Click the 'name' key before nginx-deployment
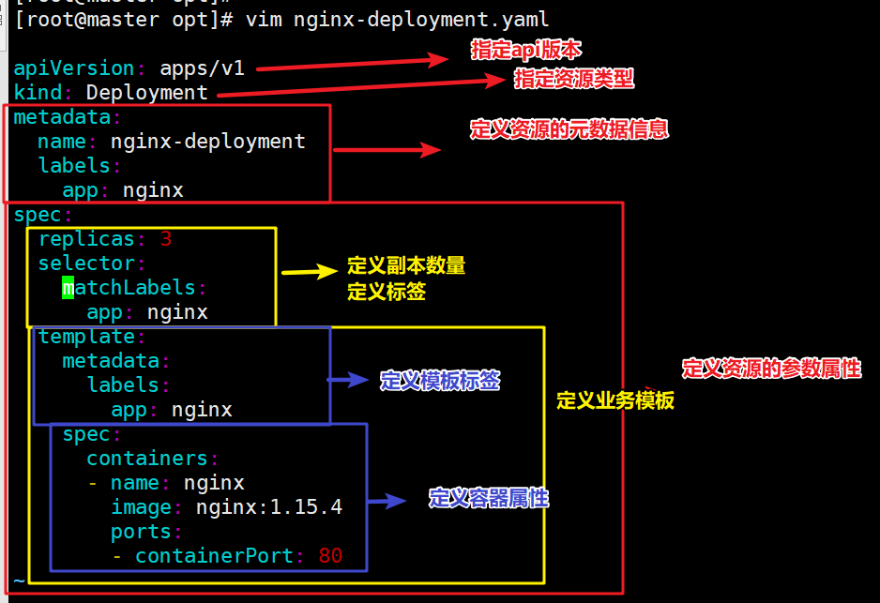This screenshot has width=880, height=603. pyautogui.click(x=62, y=142)
